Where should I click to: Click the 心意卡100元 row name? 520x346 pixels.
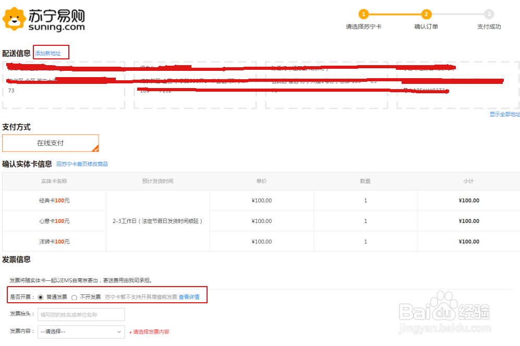pos(54,221)
